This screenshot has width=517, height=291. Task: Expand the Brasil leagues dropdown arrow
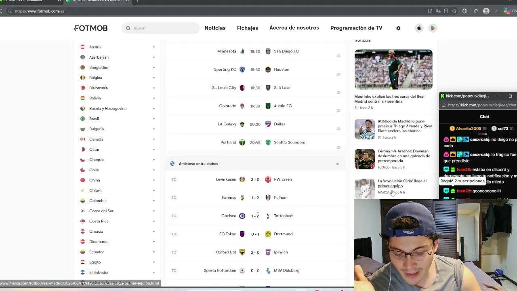[x=154, y=119]
